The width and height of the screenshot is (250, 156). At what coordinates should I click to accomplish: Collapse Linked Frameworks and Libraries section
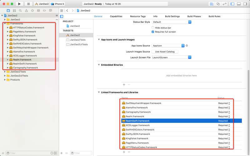pos(99,92)
